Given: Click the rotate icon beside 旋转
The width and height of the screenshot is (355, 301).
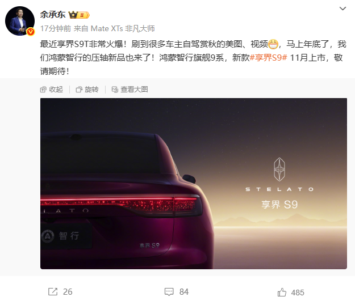Looking at the screenshot, I should (79, 90).
